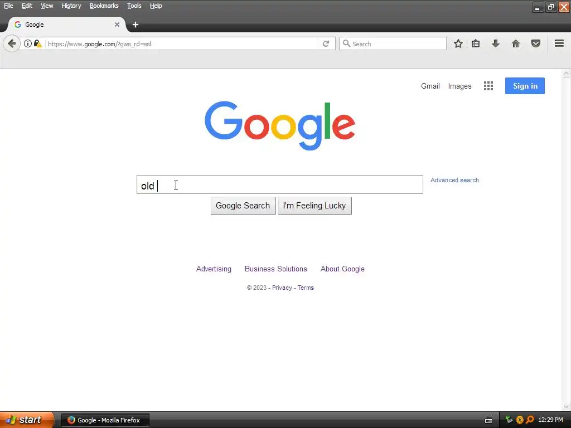Click the taskbar clock showing 12:29 PM

click(x=550, y=420)
